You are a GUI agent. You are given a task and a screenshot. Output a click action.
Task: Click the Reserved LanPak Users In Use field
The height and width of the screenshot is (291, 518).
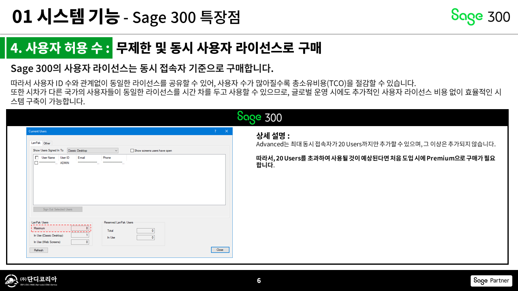click(146, 238)
